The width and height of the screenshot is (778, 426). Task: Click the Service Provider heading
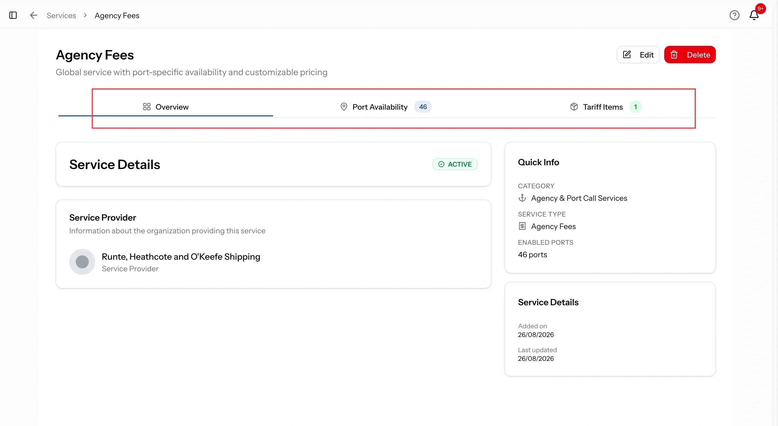point(103,218)
